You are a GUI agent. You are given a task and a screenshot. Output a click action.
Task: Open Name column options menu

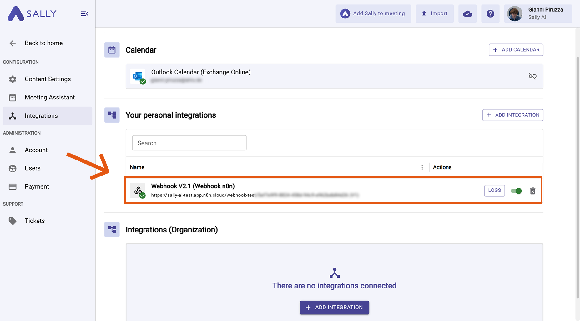click(422, 167)
